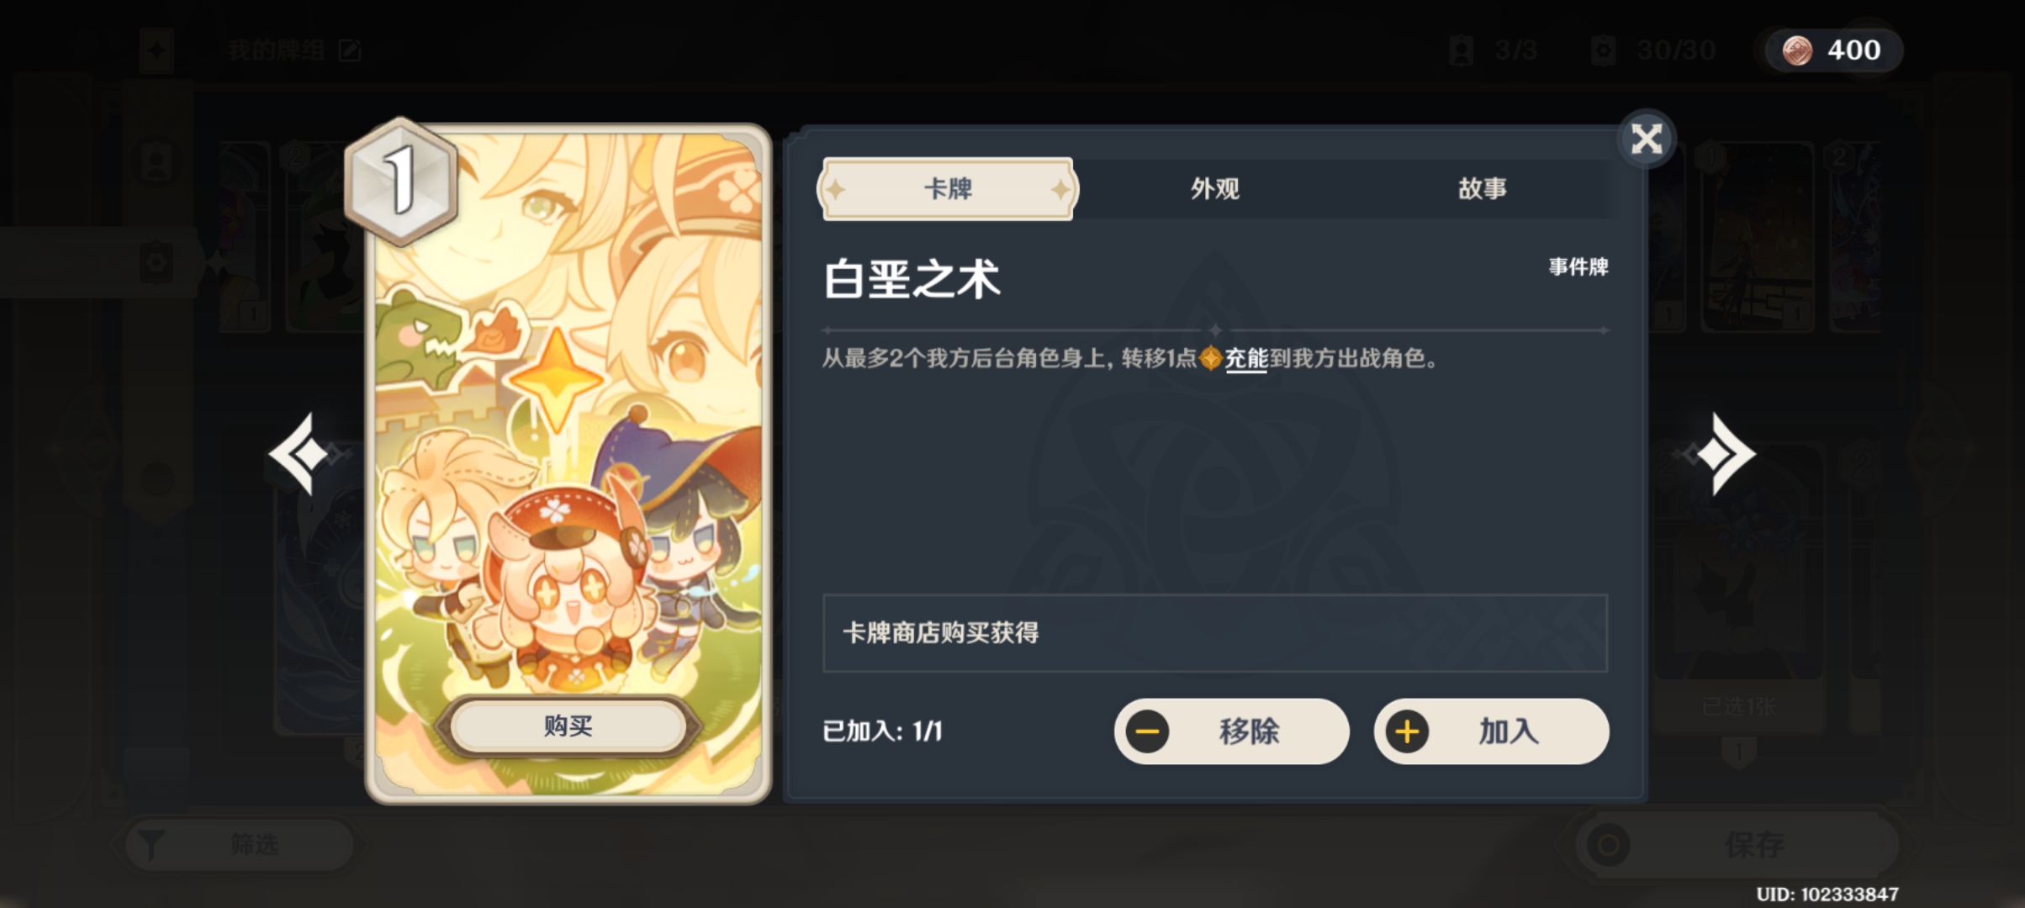Select the 卡牌 tab
This screenshot has height=908, width=2025.
pos(948,188)
